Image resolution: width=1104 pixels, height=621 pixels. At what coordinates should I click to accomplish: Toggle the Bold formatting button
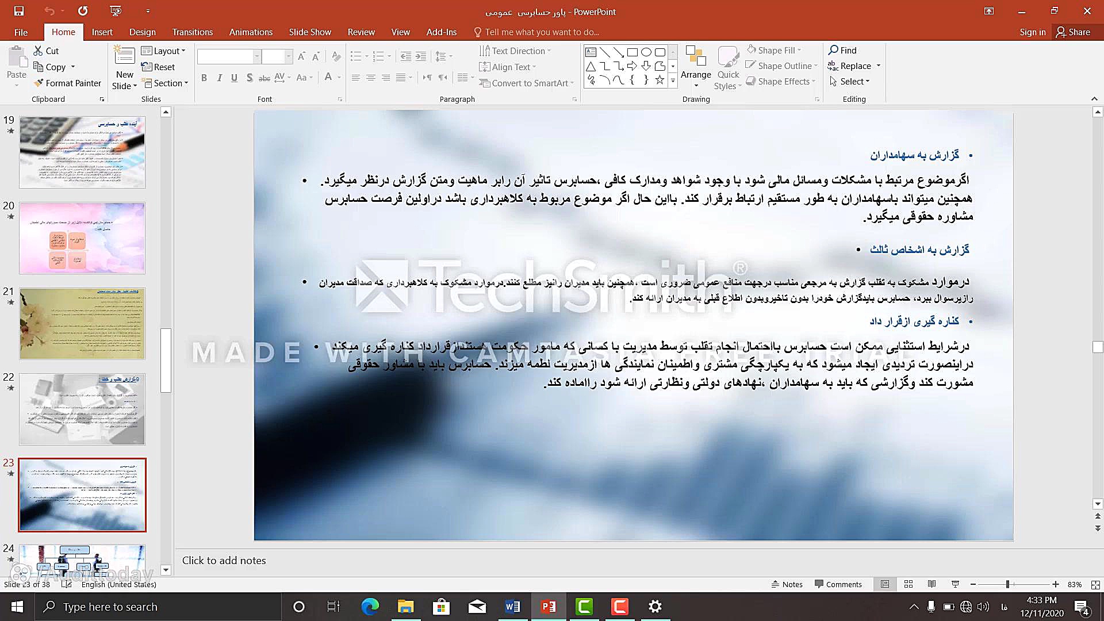click(x=204, y=78)
